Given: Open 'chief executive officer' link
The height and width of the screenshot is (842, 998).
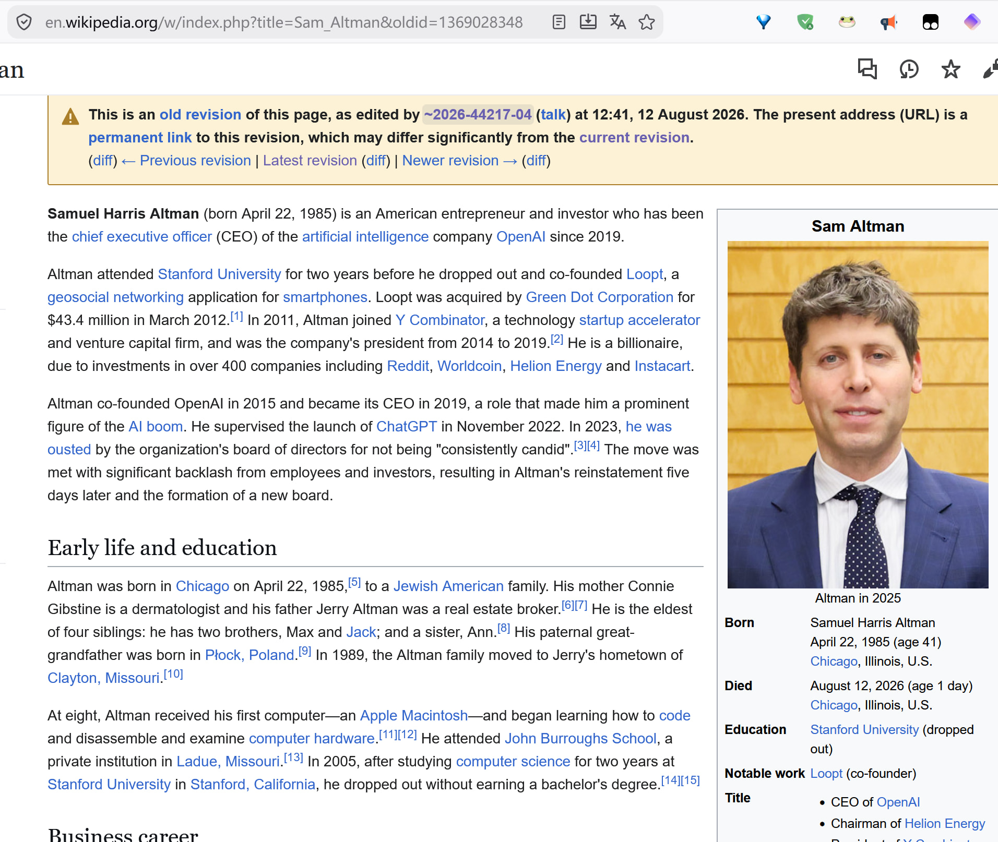Looking at the screenshot, I should pyautogui.click(x=142, y=237).
